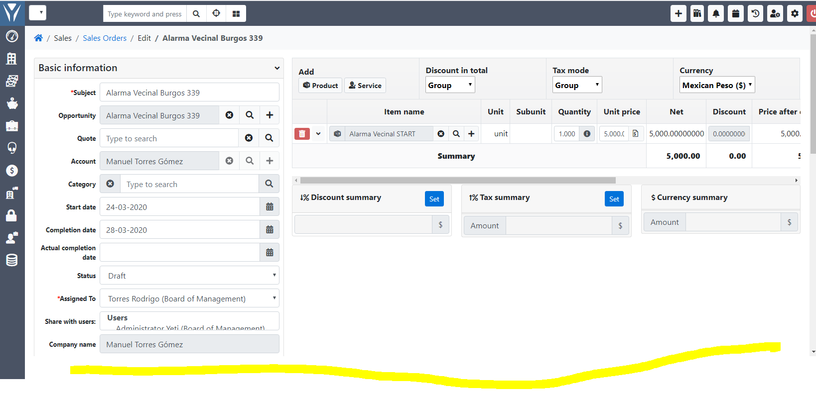Click Set in Tax summary

coord(614,199)
